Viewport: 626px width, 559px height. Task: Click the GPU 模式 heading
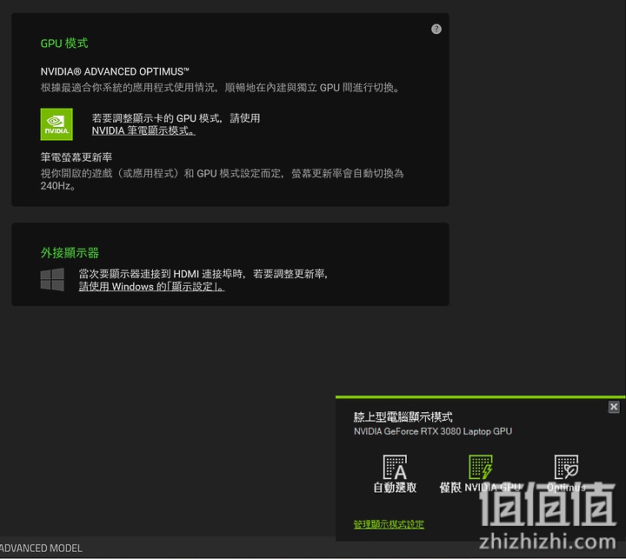64,43
